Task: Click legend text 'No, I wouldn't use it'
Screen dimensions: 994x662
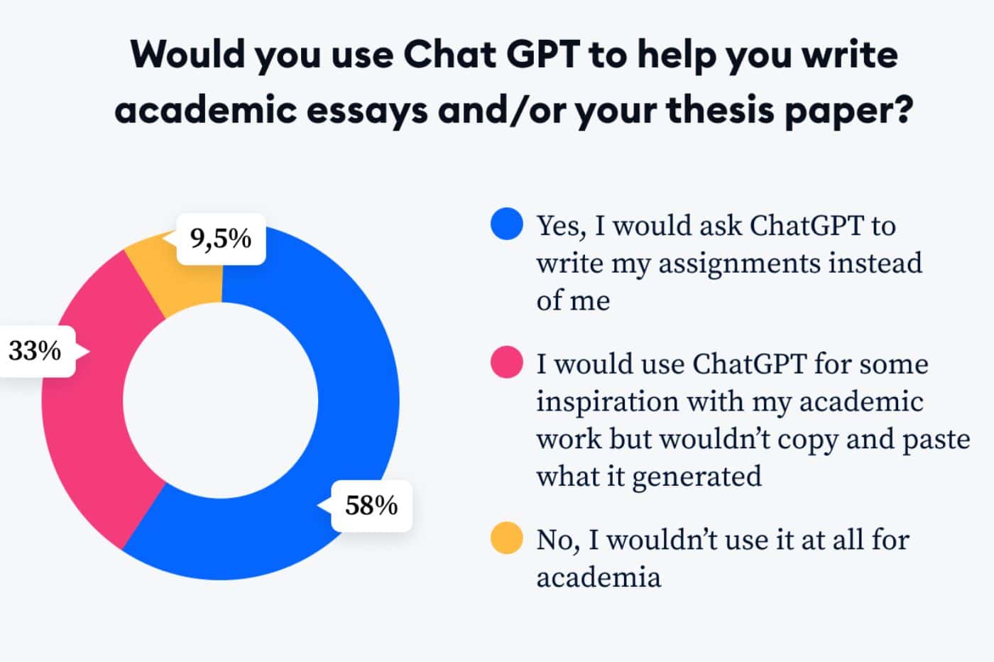Action: click(722, 540)
